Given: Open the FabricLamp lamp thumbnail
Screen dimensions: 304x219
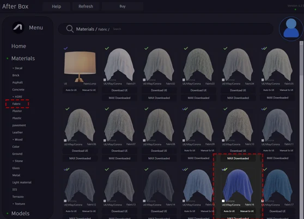Looking at the screenshot, I should pos(80,66).
